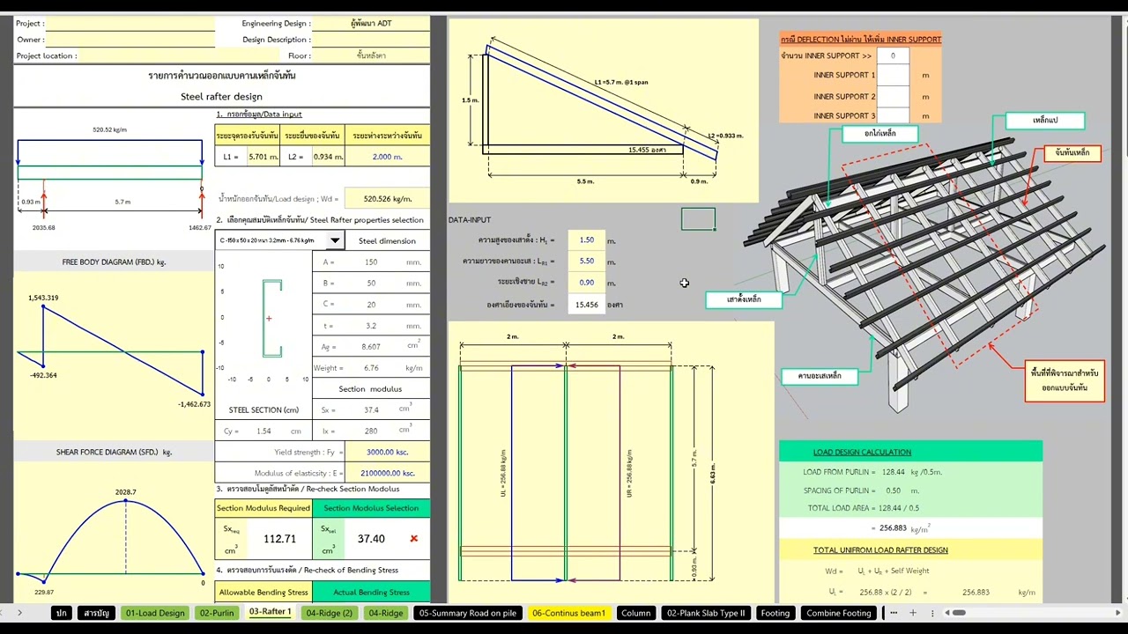Select the 15.456 rafter angle cell
The width and height of the screenshot is (1128, 634).
pyautogui.click(x=587, y=305)
